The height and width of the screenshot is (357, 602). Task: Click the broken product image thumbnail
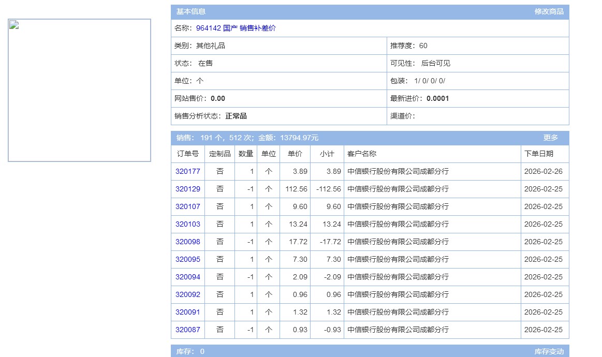pyautogui.click(x=79, y=91)
